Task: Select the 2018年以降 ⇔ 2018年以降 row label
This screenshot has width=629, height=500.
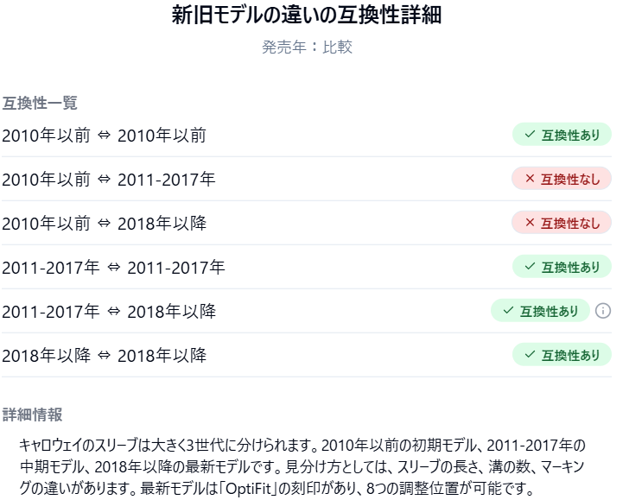Action: [104, 356]
